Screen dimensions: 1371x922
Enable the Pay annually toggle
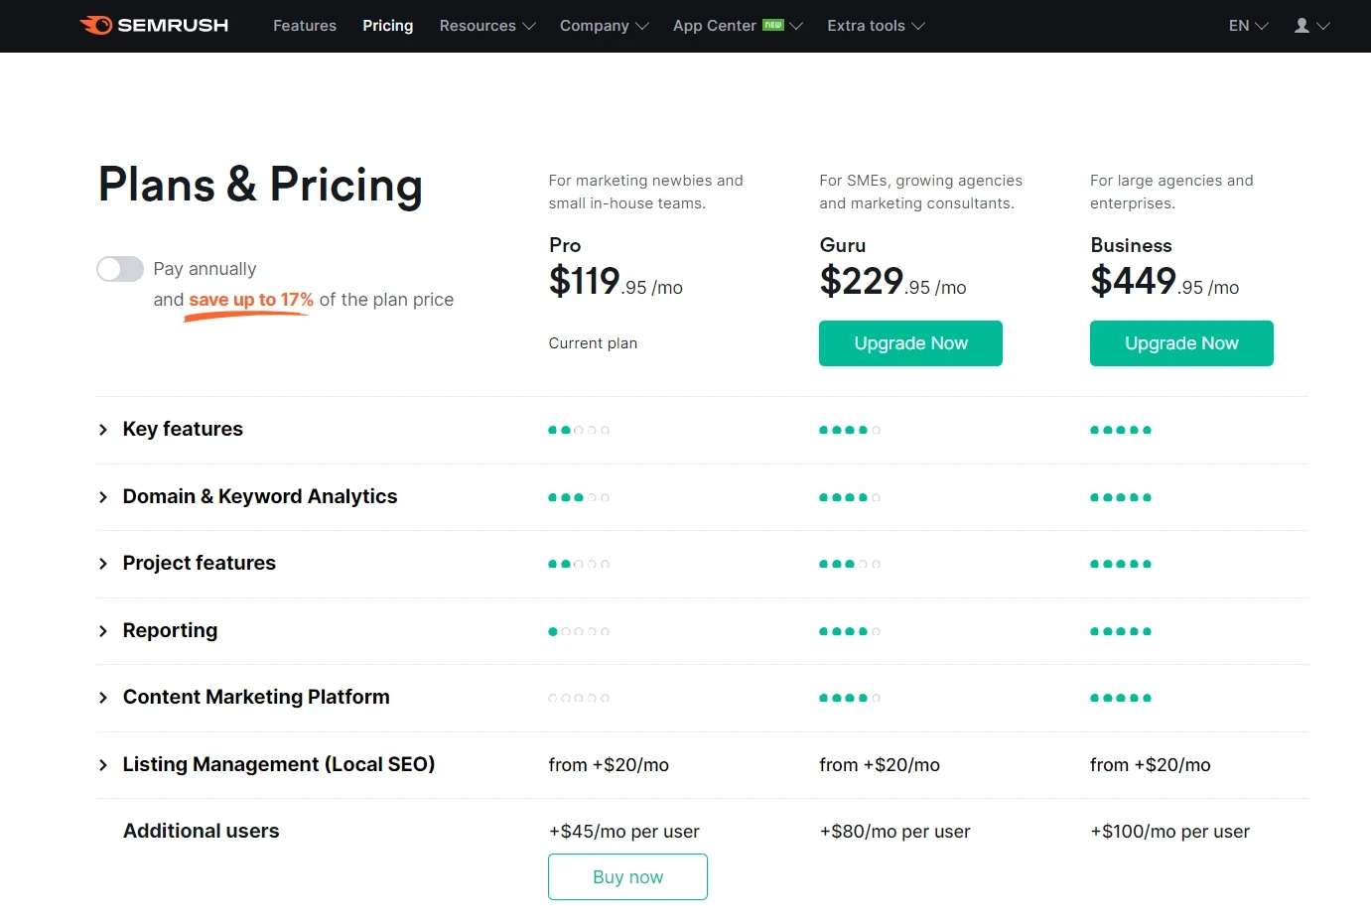119,269
